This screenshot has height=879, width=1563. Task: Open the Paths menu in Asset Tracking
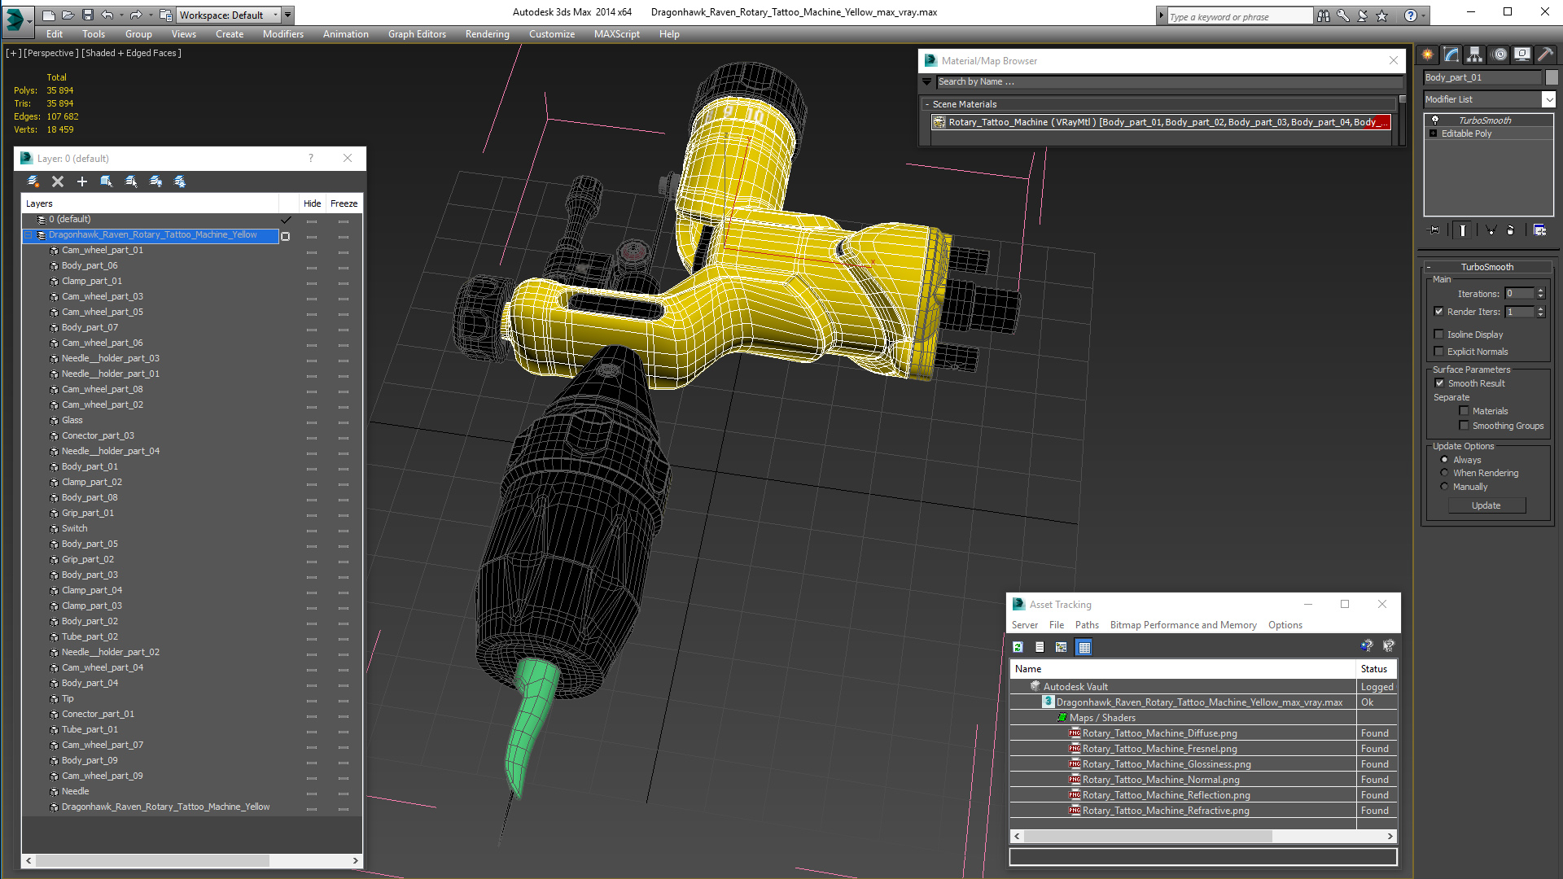point(1087,625)
